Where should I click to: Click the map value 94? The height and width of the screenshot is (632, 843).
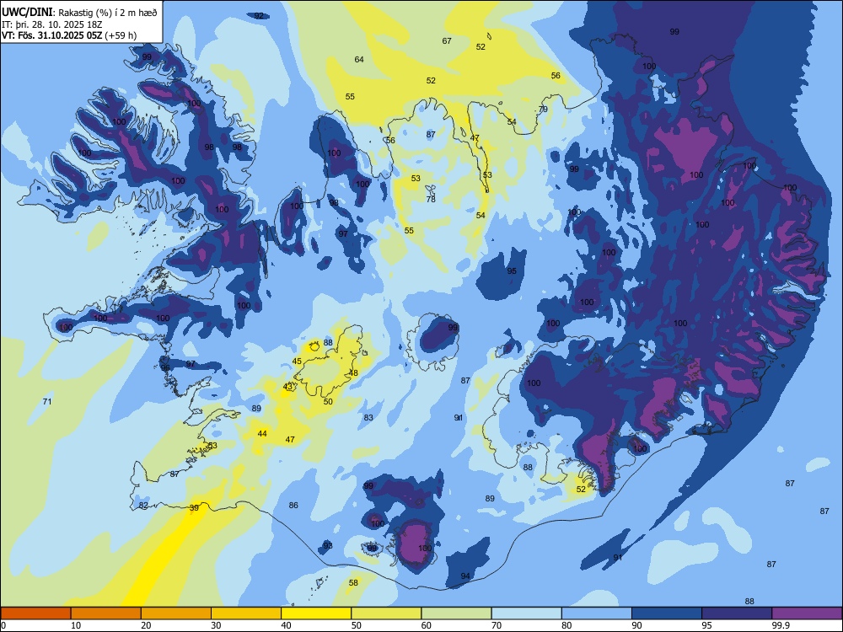tap(465, 576)
